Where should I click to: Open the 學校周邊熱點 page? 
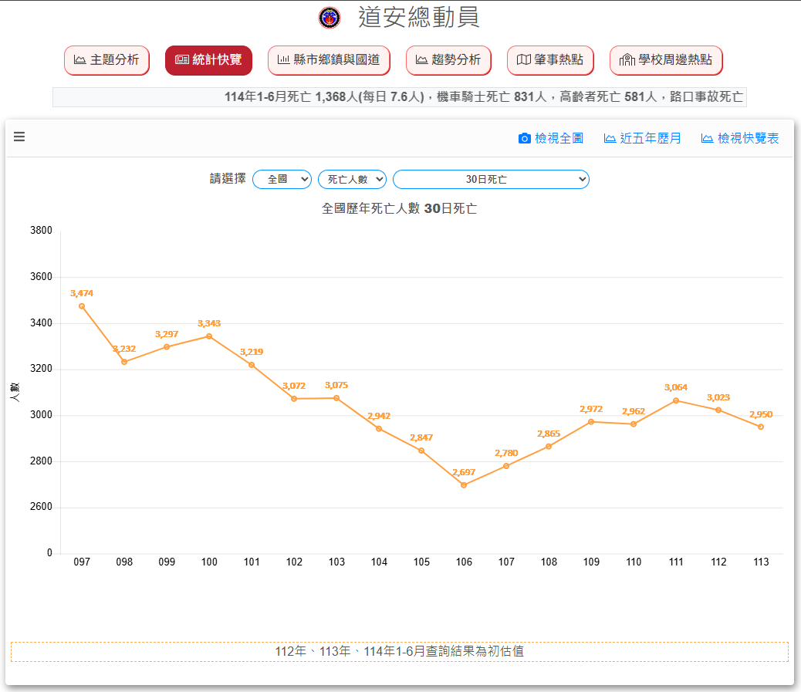pos(665,60)
